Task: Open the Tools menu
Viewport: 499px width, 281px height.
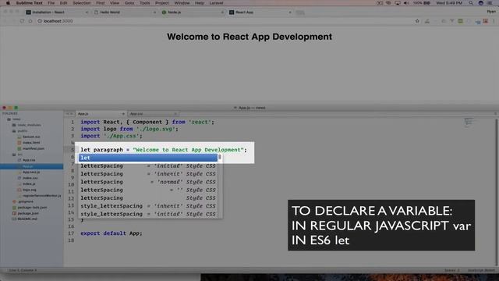Action: pos(144,3)
